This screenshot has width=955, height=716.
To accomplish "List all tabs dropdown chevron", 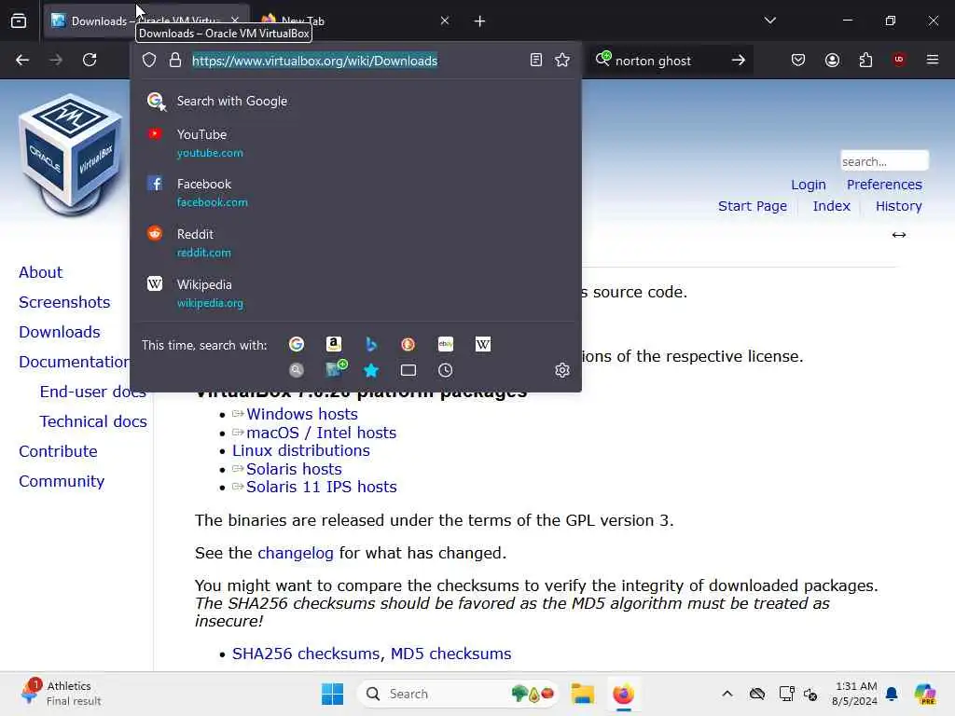I will pos(769,21).
